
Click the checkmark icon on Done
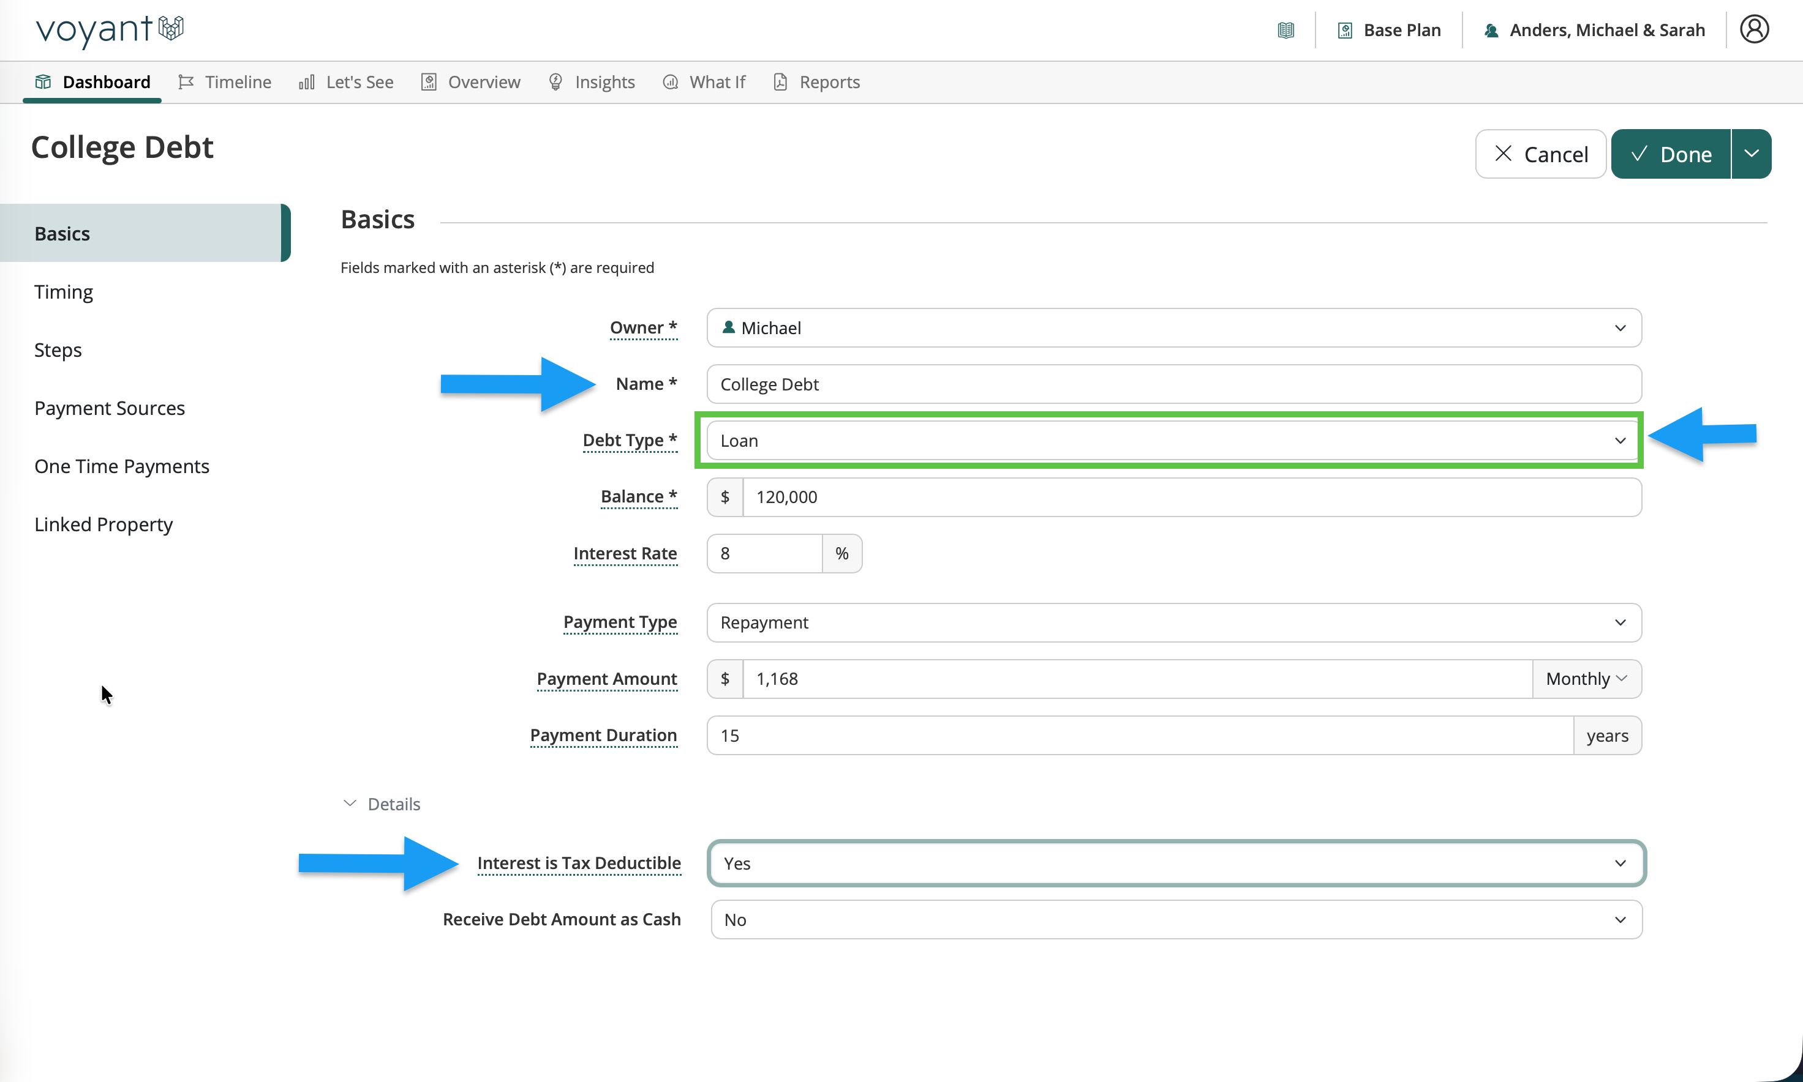click(x=1639, y=153)
